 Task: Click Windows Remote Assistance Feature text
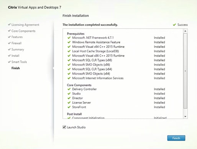tap(96, 42)
